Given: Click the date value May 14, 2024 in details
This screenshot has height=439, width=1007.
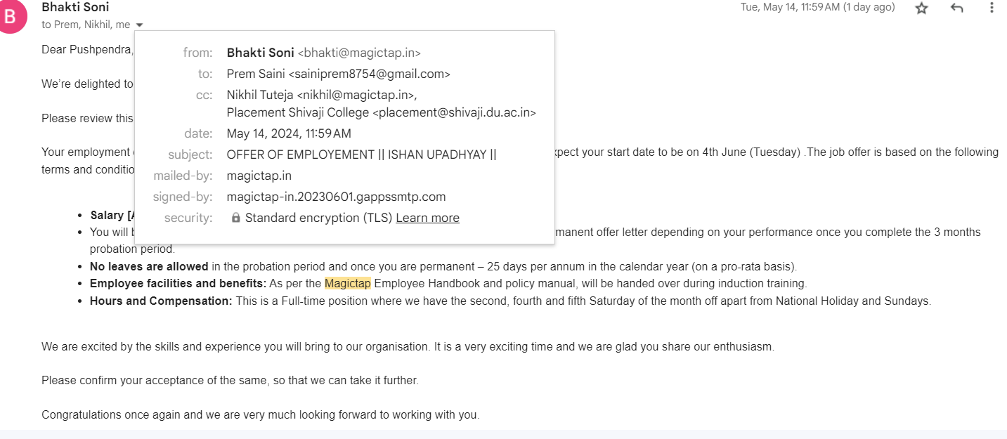Looking at the screenshot, I should tap(289, 133).
